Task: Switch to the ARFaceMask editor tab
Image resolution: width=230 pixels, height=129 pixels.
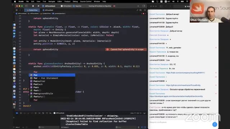Action: coord(48,10)
